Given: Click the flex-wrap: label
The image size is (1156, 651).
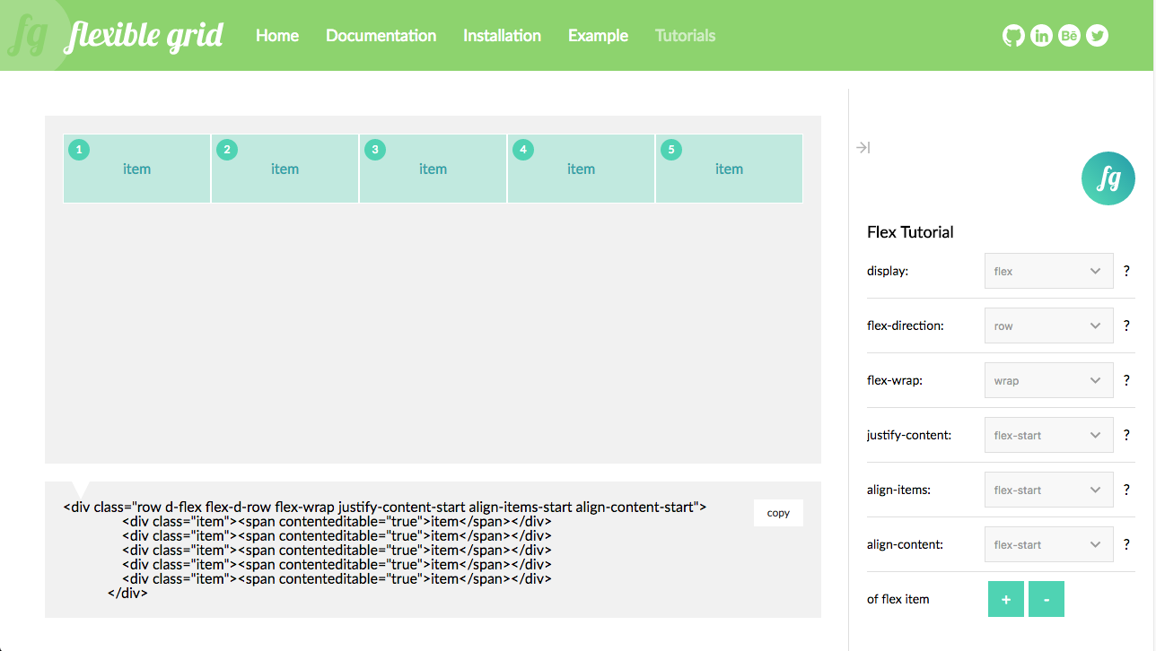Looking at the screenshot, I should 895,380.
